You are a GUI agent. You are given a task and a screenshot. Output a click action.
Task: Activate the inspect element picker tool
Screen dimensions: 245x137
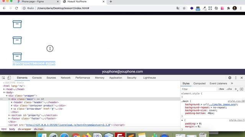point(3,78)
